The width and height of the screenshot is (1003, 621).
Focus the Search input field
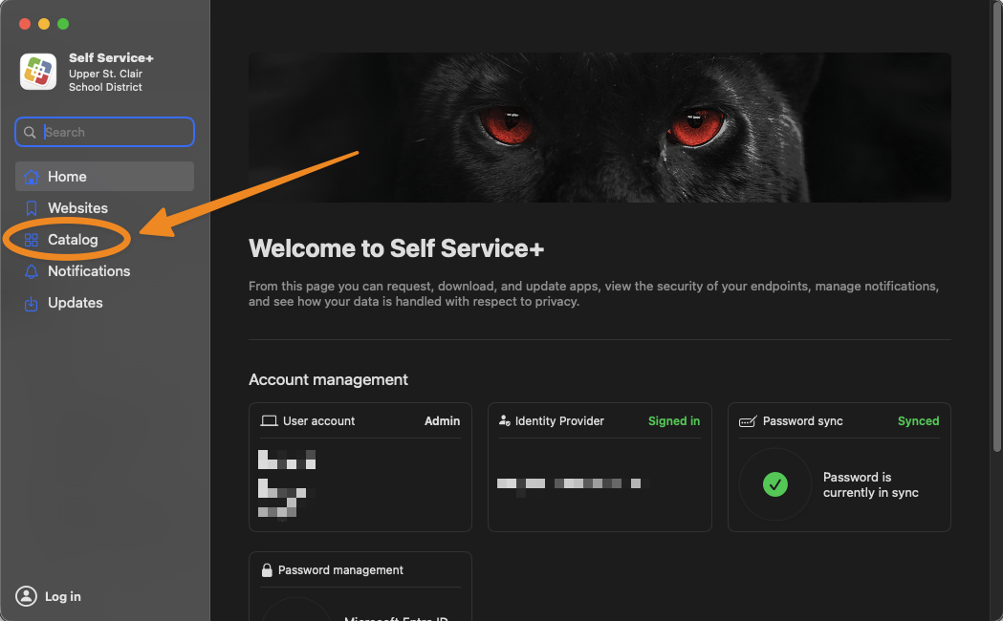104,132
